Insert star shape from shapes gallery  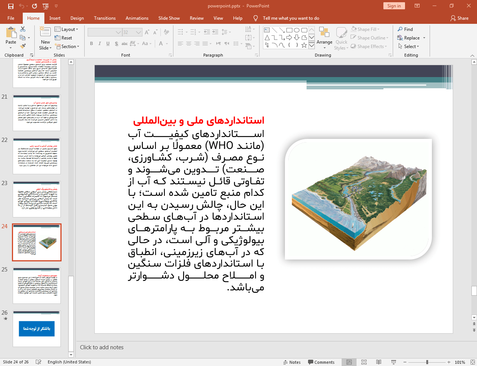click(x=304, y=45)
